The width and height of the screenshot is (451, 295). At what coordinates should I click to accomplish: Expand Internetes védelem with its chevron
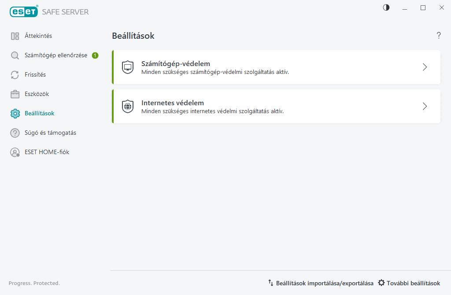[425, 107]
